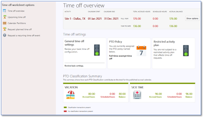The image size is (204, 118).
Task: Open Upcoming time off in sidebar
Action: point(17,17)
